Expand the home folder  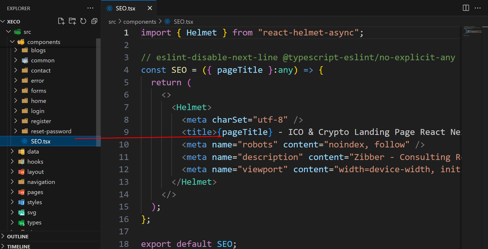16,101
